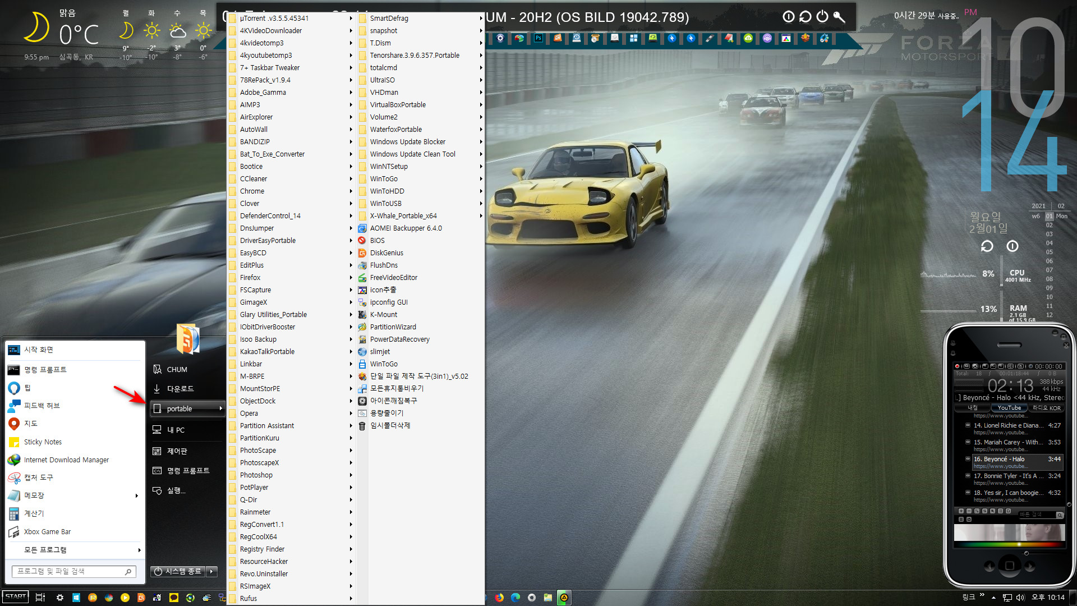Click the color spectrum bar in player
The width and height of the screenshot is (1077, 606).
click(1009, 544)
